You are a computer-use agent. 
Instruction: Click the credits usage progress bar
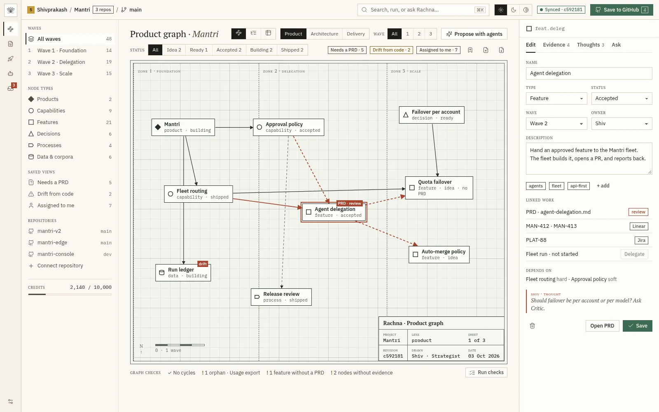[70, 294]
